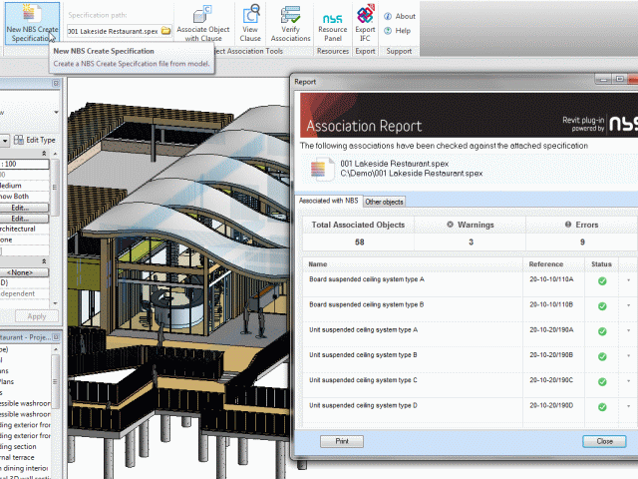Image resolution: width=638 pixels, height=479 pixels.
Task: Open the View Clause tool
Action: (x=250, y=23)
